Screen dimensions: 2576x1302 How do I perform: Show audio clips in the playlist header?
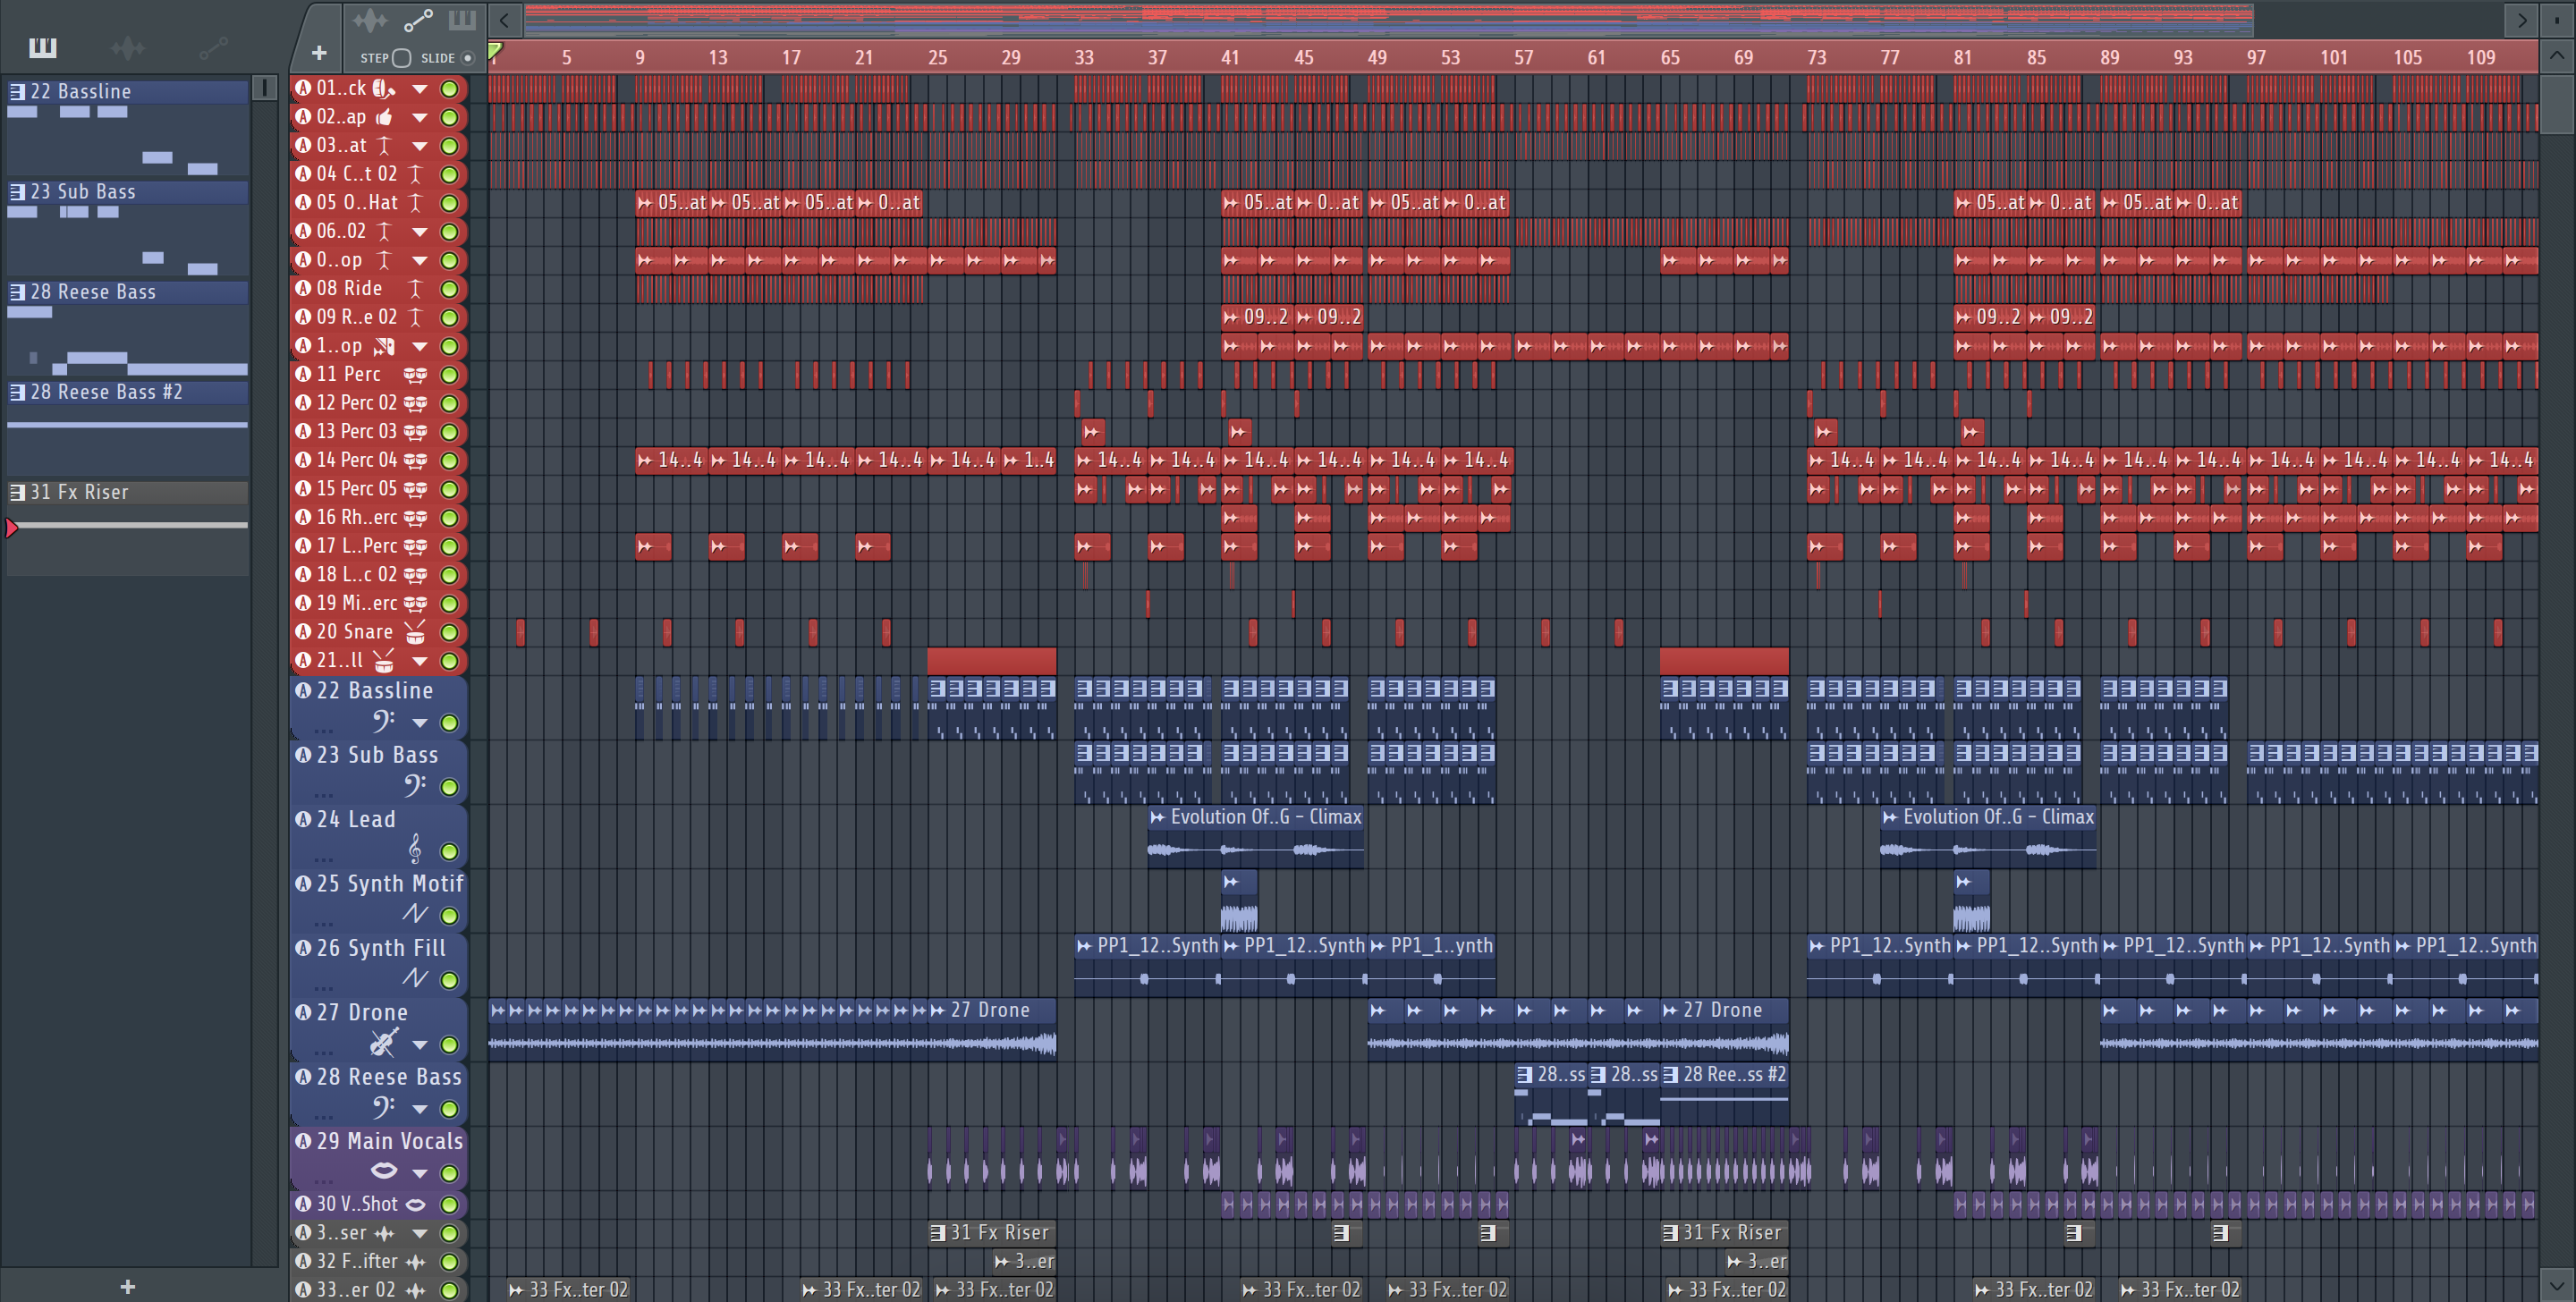click(x=370, y=20)
